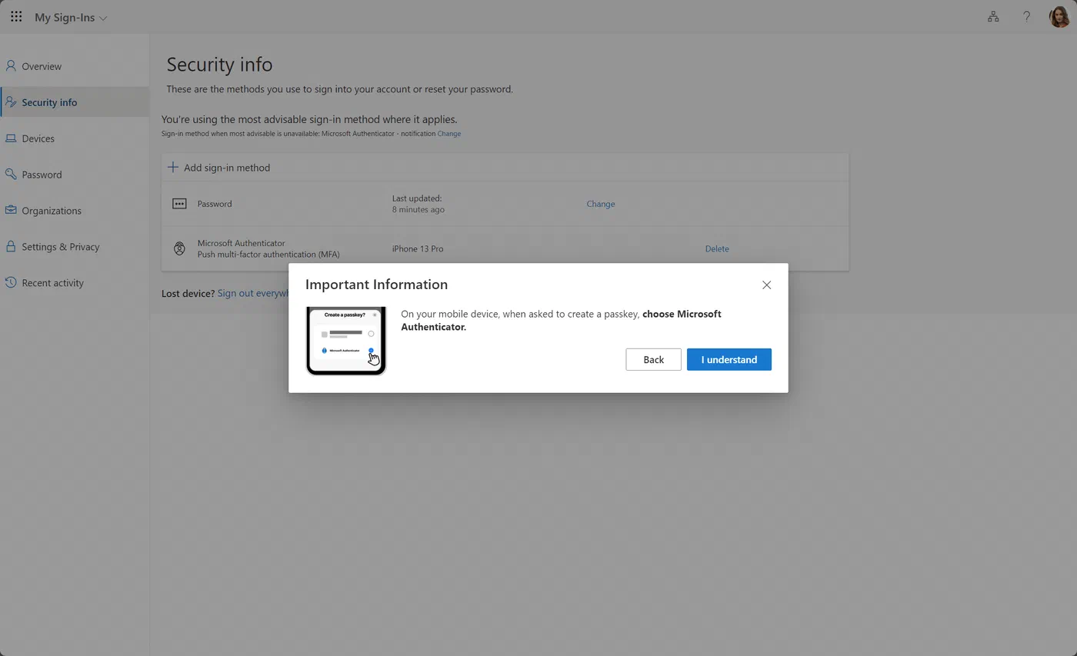Click the Password key icon
Image resolution: width=1077 pixels, height=656 pixels.
coord(11,174)
